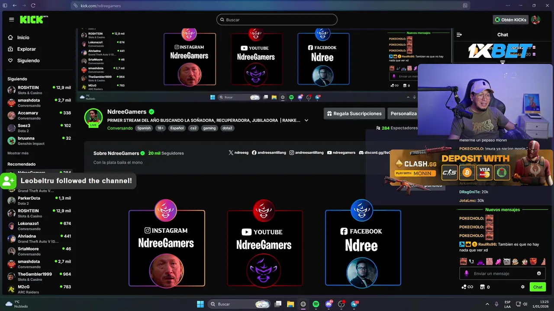
Task: Open andreesantillang Facebook link
Action: (x=269, y=153)
